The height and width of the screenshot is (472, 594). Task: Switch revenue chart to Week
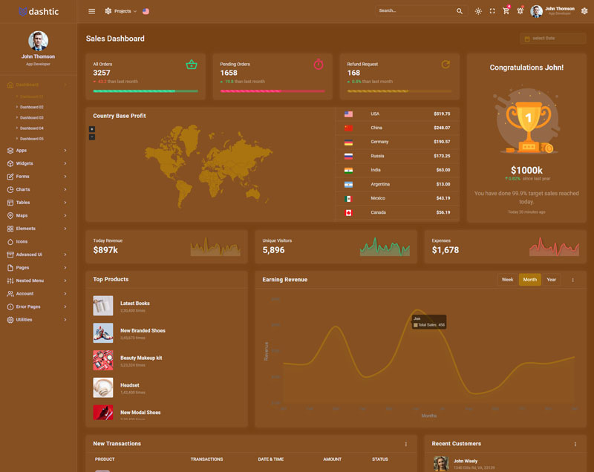[x=507, y=280]
